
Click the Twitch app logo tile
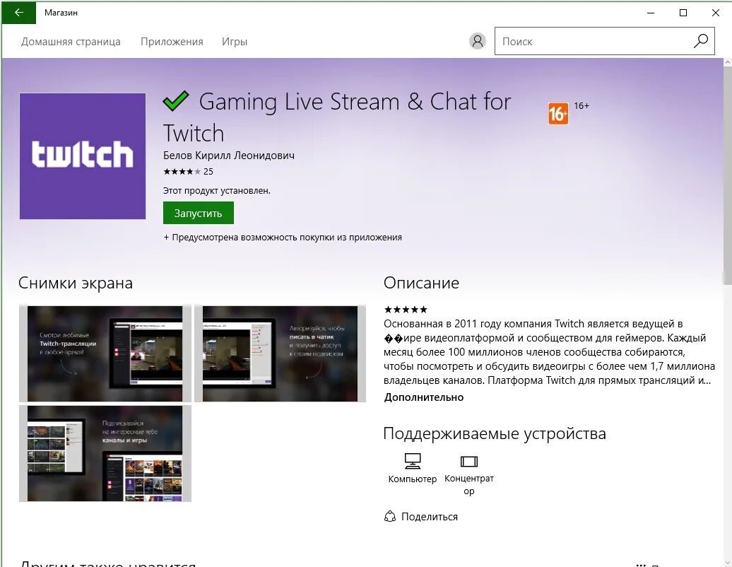pyautogui.click(x=83, y=156)
